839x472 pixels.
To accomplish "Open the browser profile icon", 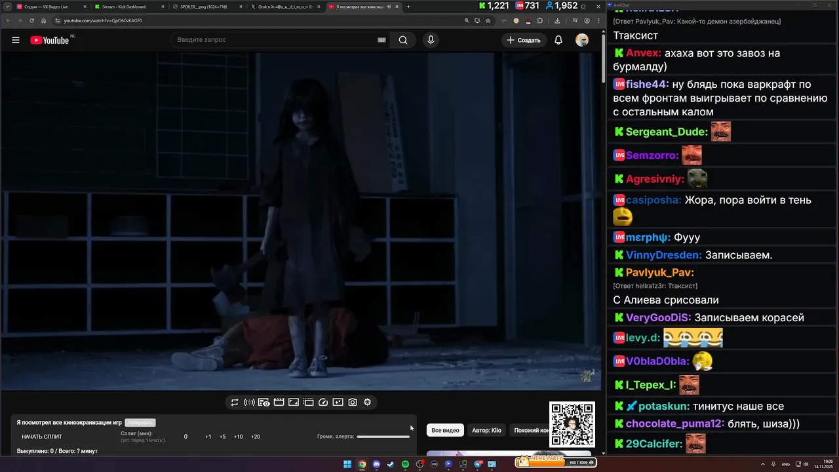I will coord(587,20).
